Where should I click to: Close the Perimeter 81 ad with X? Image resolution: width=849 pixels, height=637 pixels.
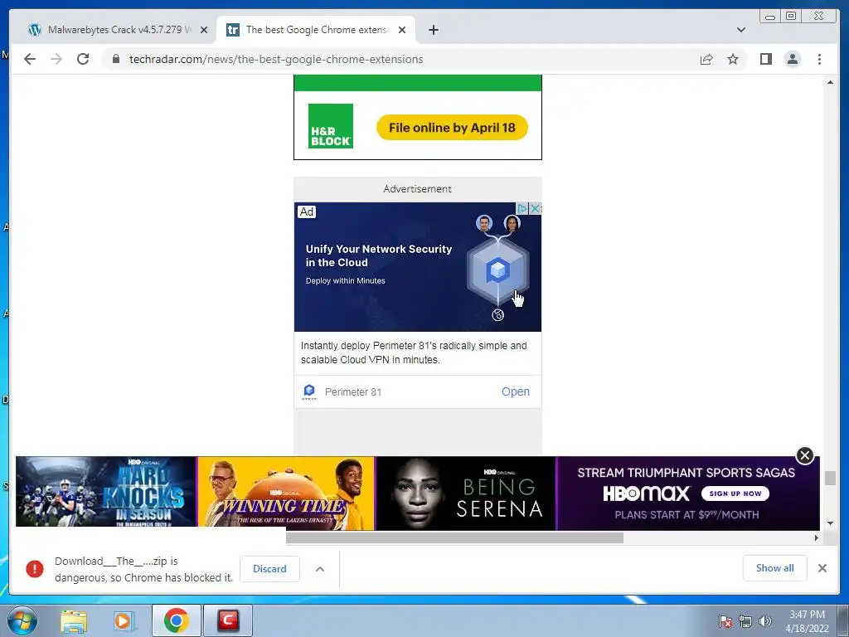tap(535, 208)
